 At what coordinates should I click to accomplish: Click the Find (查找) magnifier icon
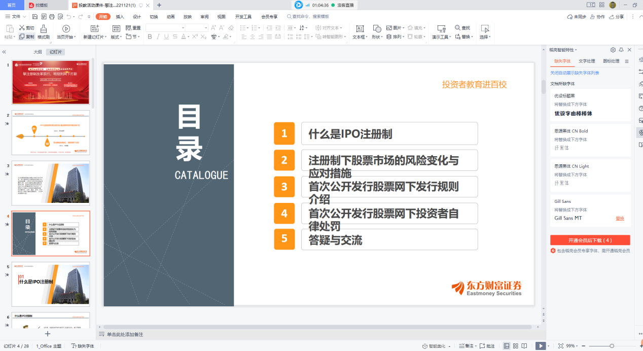click(x=457, y=28)
